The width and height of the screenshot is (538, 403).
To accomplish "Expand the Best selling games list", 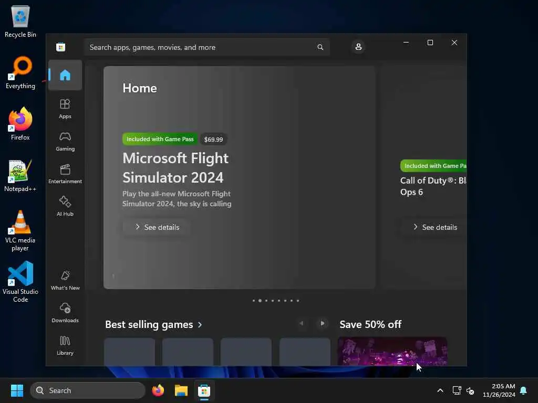I will 154,324.
